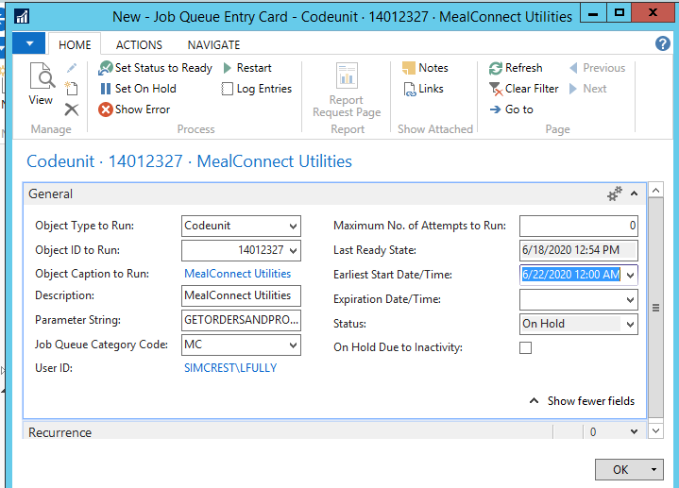Click Show fewer fields

581,401
